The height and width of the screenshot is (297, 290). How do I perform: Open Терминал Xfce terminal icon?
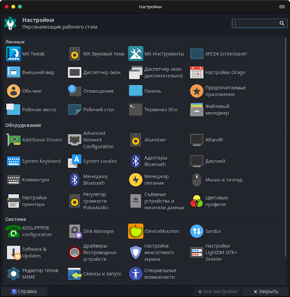136,110
